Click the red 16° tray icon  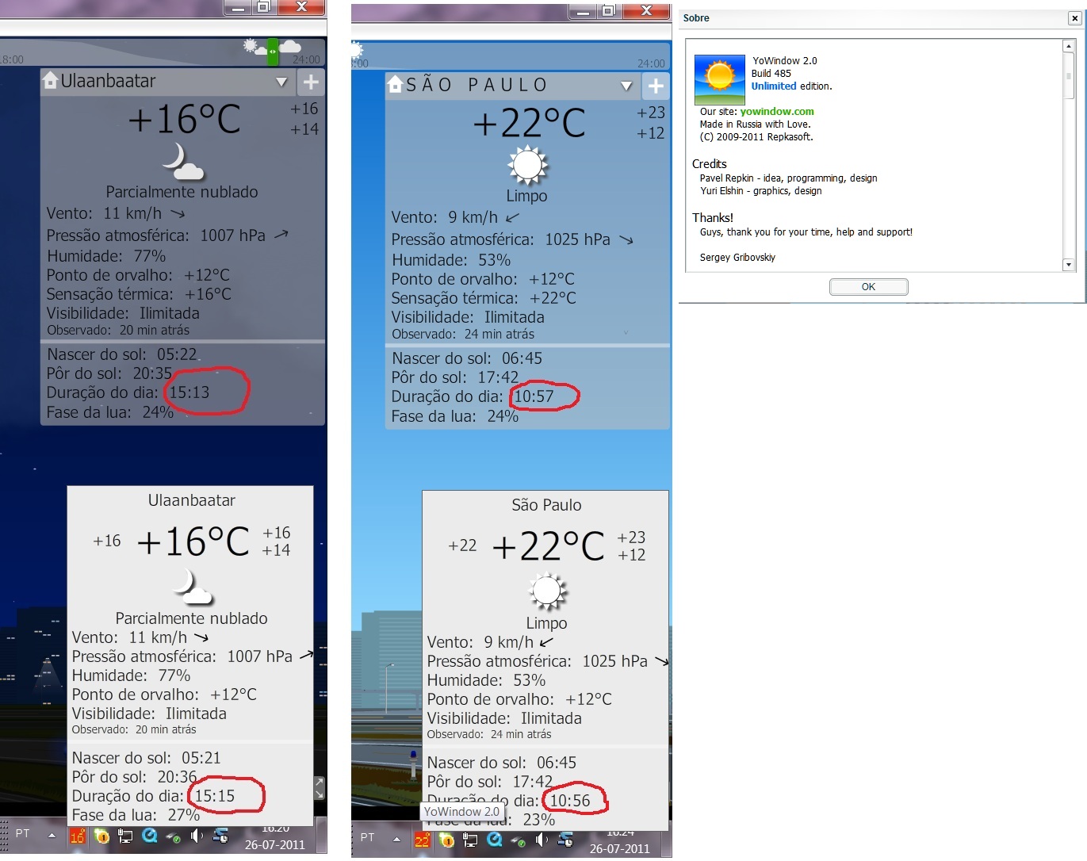(78, 836)
